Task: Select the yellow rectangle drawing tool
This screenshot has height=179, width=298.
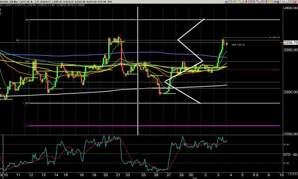Action: (x=270, y=2)
